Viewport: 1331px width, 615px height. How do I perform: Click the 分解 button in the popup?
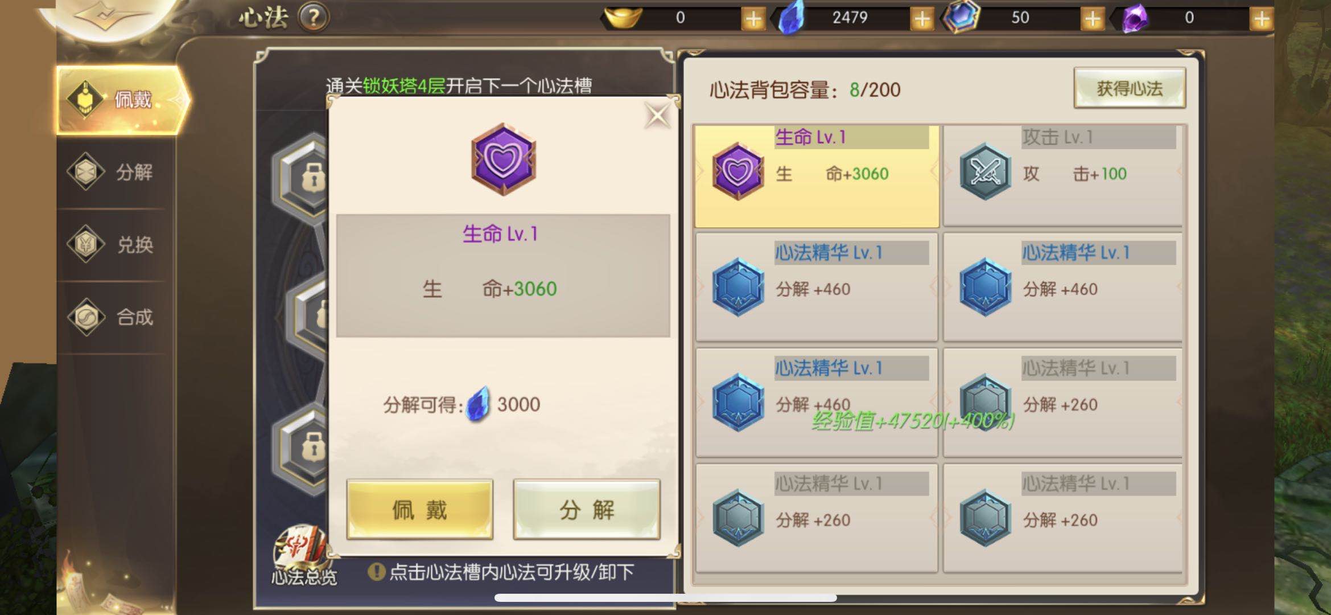coord(587,509)
